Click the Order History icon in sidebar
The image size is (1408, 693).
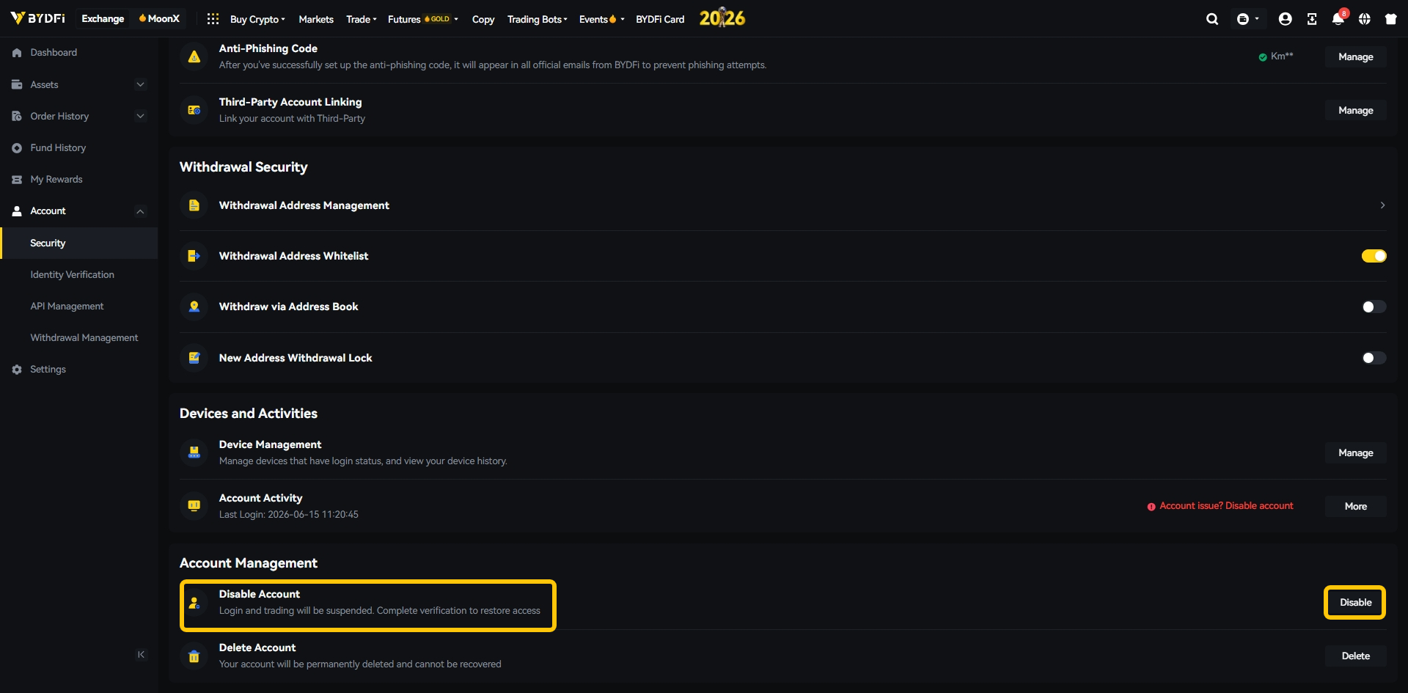tap(17, 116)
